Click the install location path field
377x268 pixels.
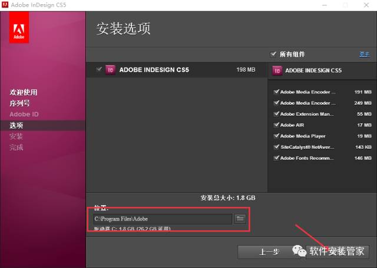click(162, 219)
